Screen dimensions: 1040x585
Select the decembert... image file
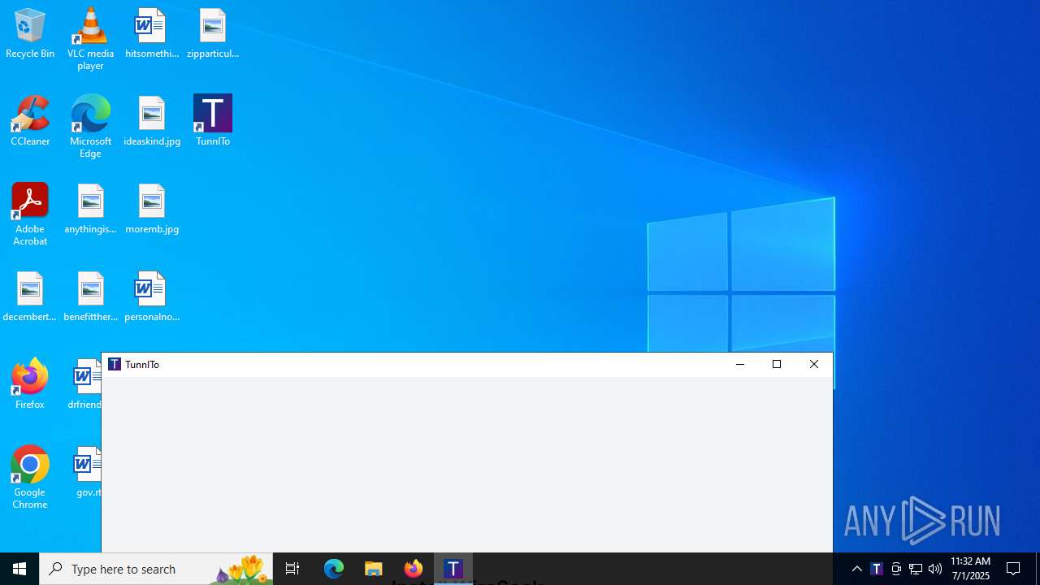pos(30,297)
